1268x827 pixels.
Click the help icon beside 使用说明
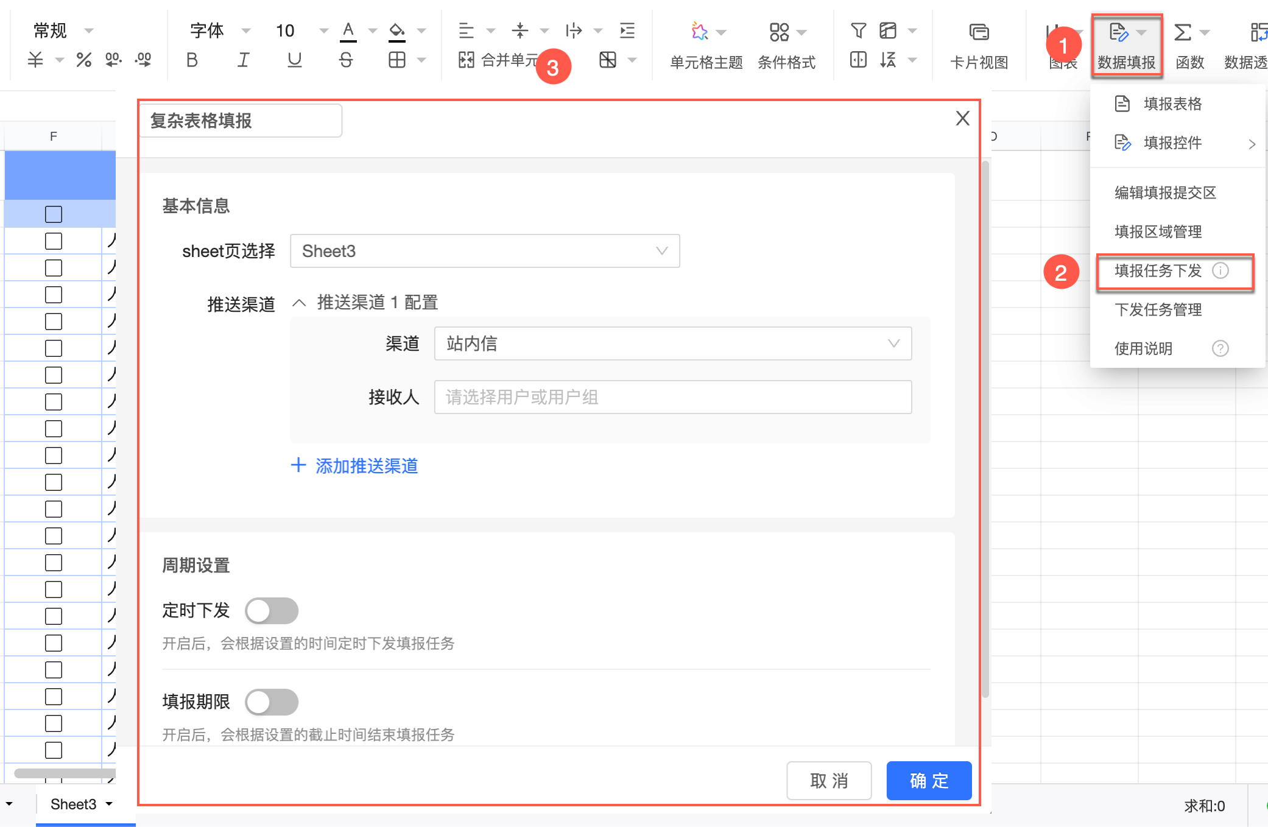coord(1220,348)
